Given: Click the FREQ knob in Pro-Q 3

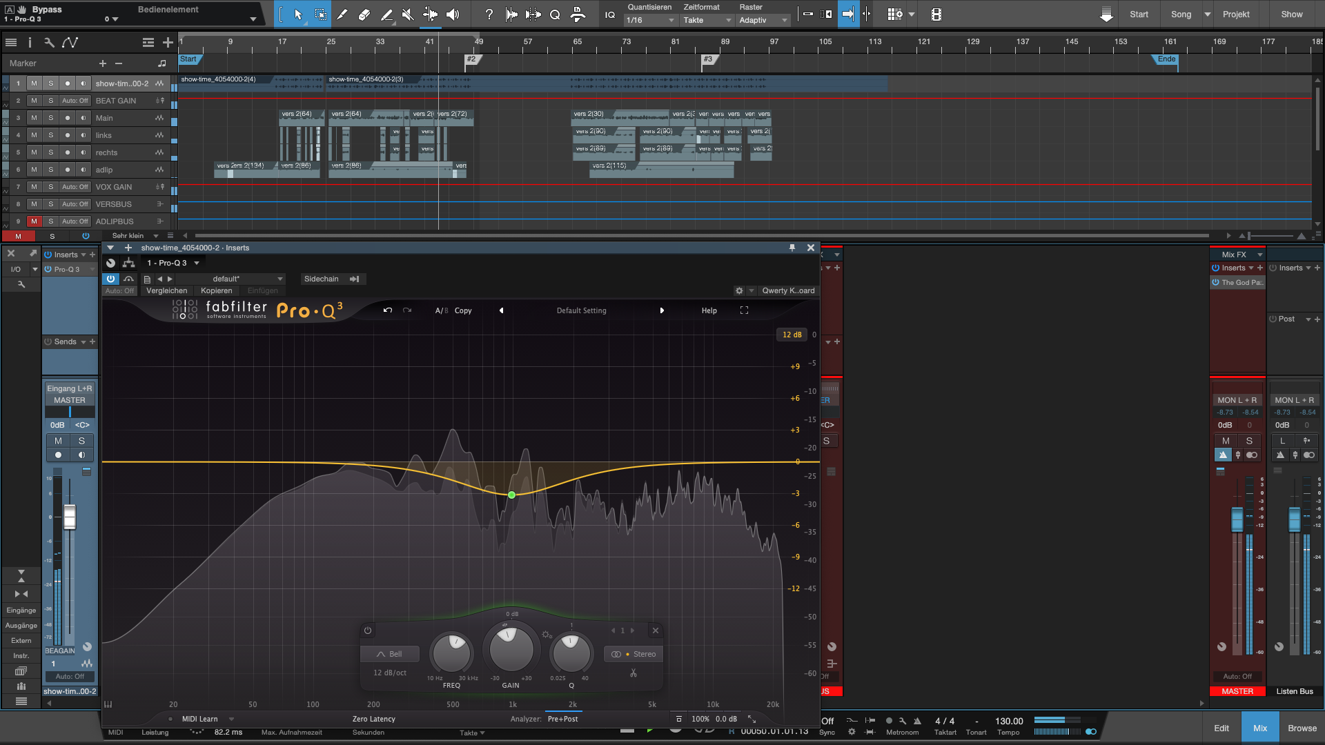Looking at the screenshot, I should tap(451, 653).
